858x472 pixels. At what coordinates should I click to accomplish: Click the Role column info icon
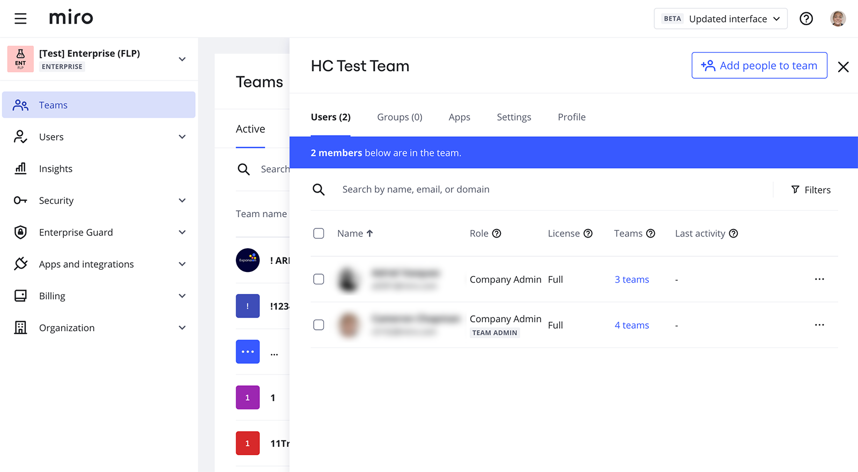pyautogui.click(x=497, y=233)
